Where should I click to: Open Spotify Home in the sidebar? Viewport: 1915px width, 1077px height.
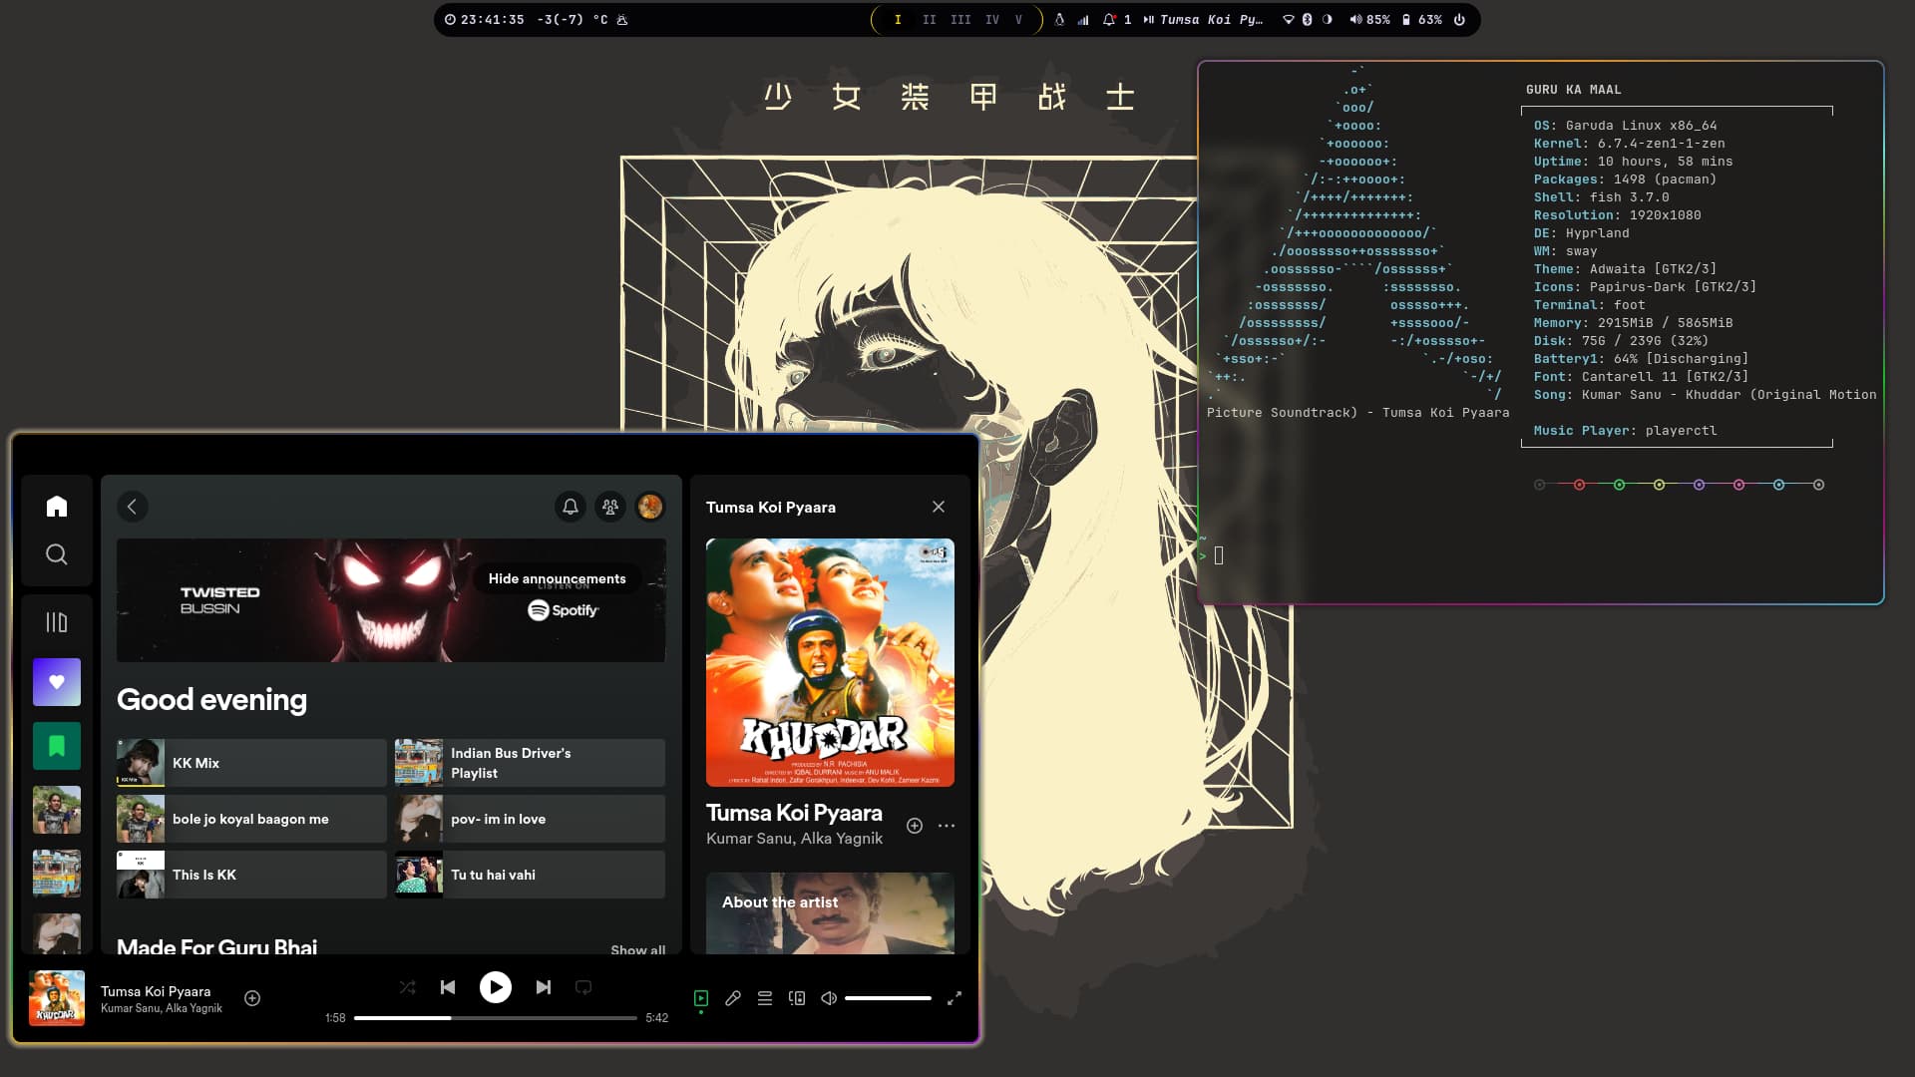point(57,507)
